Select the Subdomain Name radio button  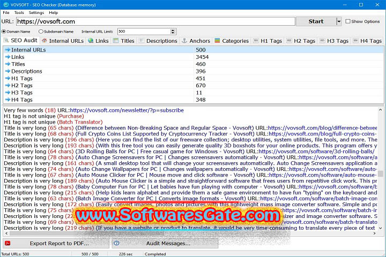tap(41, 32)
